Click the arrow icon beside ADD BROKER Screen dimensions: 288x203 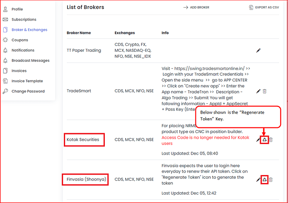tap(186, 8)
